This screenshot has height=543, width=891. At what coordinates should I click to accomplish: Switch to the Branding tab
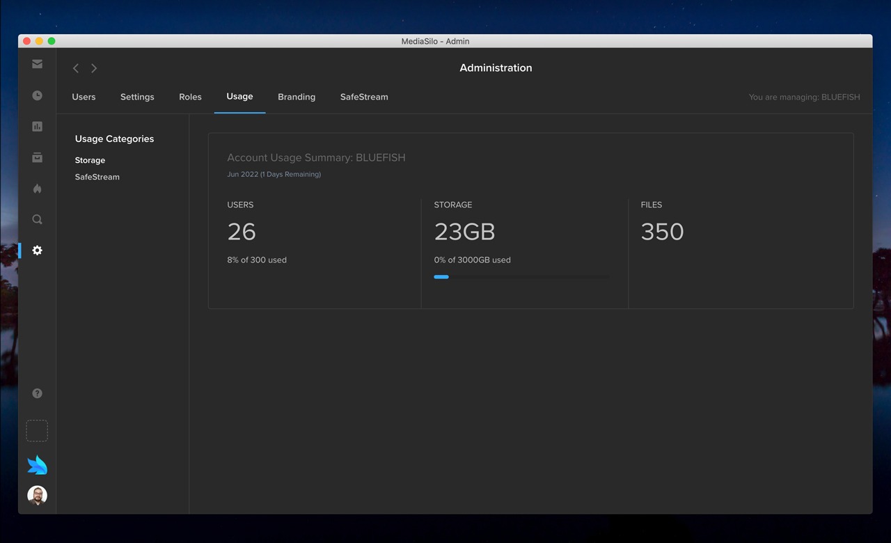click(297, 97)
